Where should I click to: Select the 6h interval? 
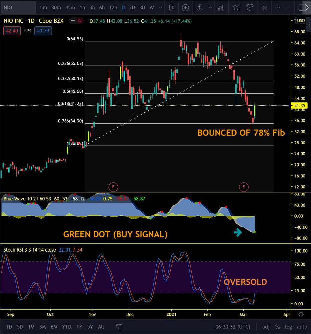click(102, 8)
